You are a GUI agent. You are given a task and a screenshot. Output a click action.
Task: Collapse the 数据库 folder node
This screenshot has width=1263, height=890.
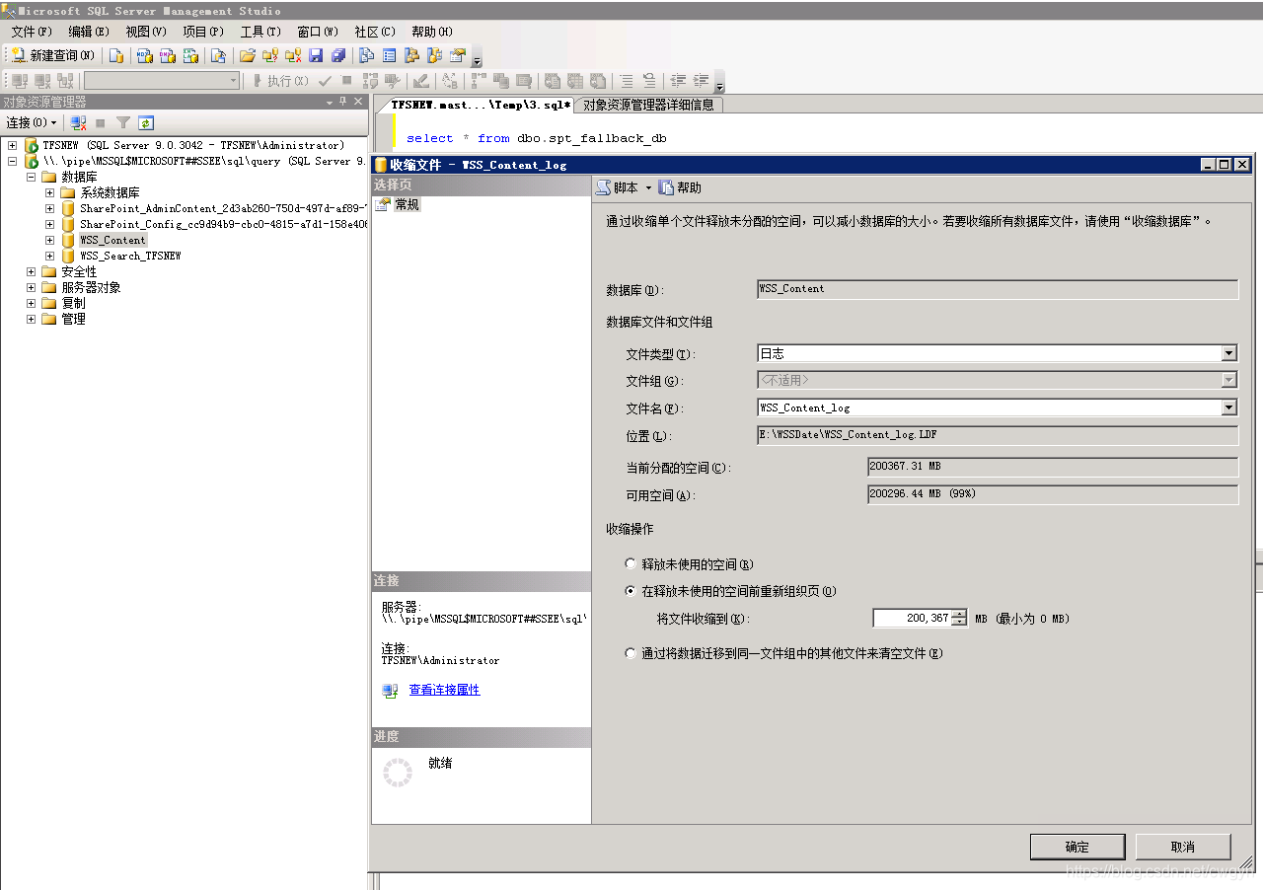click(x=31, y=177)
